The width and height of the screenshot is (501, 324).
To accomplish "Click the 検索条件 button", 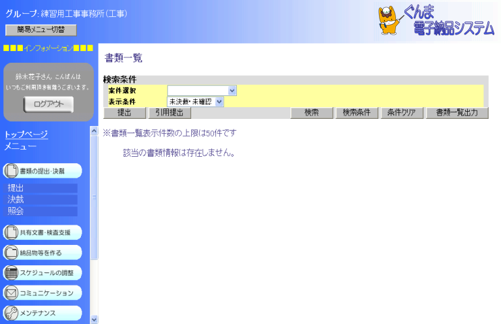I will tap(357, 112).
